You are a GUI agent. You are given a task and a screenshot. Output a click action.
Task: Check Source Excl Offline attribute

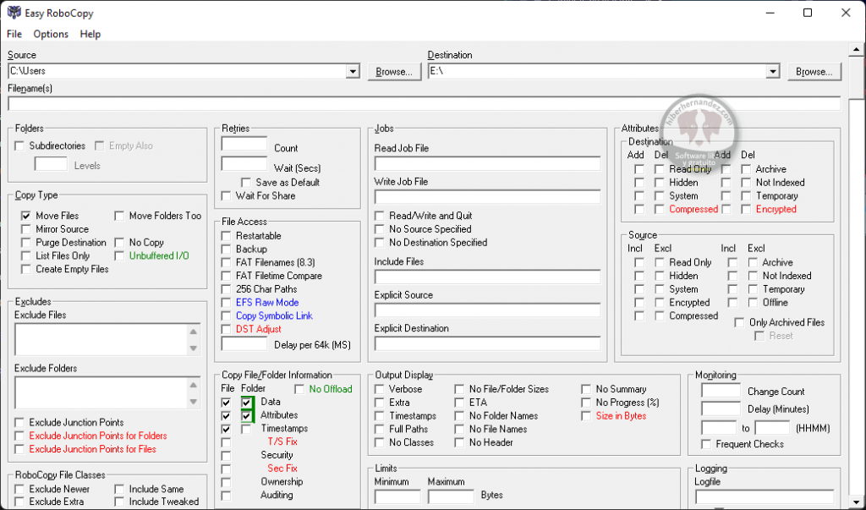(x=753, y=303)
